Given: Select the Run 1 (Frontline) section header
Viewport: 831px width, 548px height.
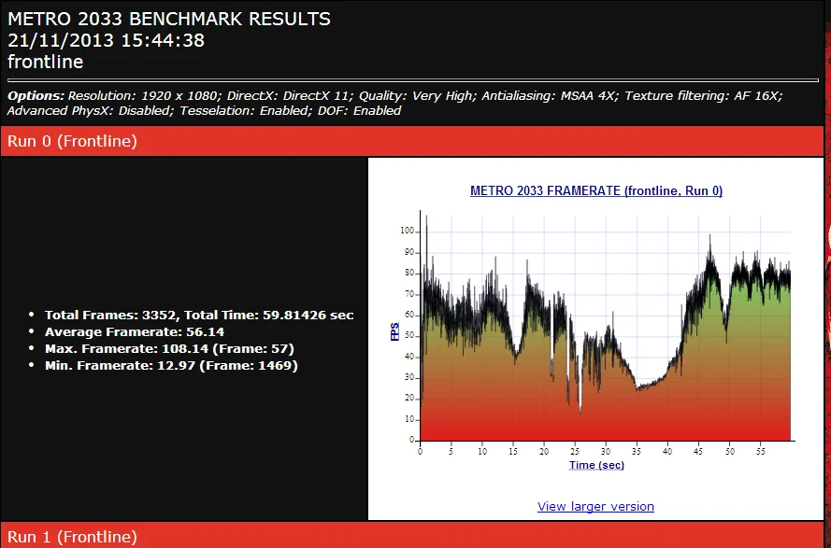Looking at the screenshot, I should coord(412,536).
